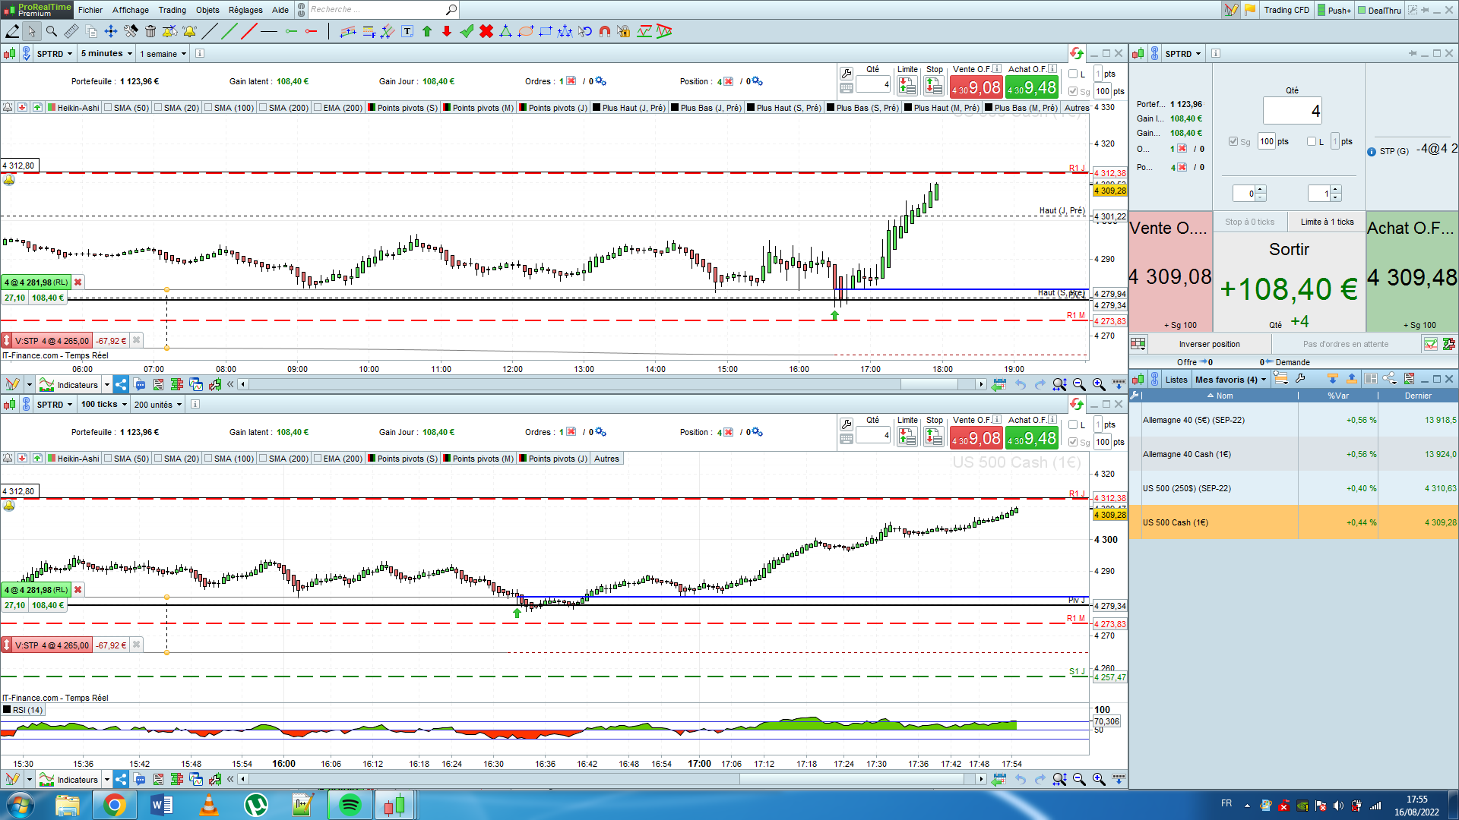Image resolution: width=1459 pixels, height=820 pixels.
Task: Select the rectangle drawing tool
Action: (546, 31)
